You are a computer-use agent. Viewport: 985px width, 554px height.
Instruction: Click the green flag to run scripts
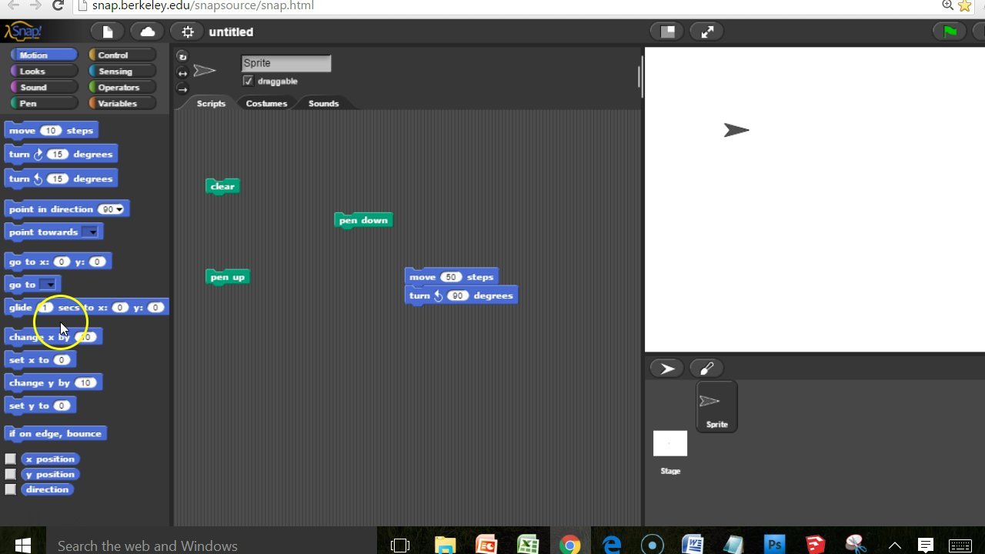948,32
